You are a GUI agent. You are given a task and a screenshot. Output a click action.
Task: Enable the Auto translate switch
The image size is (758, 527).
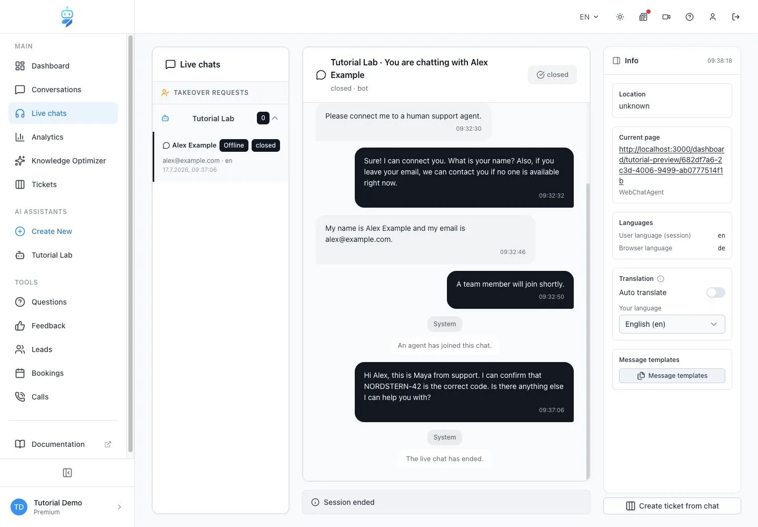click(x=716, y=292)
